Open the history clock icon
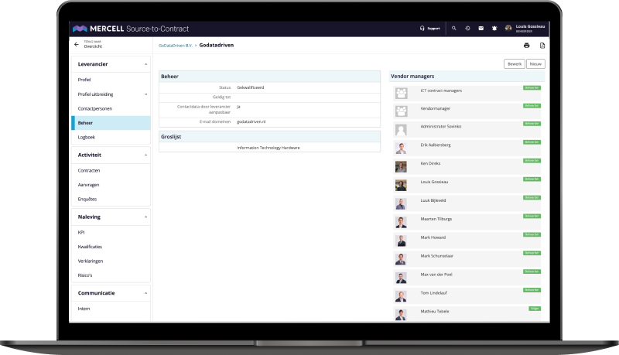 point(467,28)
